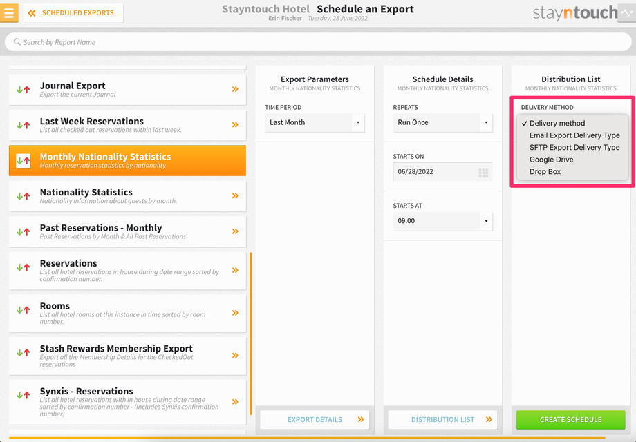The height and width of the screenshot is (442, 636).
Task: Select the Reservations export title
Action: [68, 263]
